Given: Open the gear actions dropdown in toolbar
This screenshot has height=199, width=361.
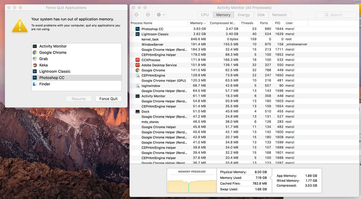Looking at the screenshot, I should coord(161,15).
